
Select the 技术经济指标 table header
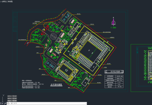point(114,72)
